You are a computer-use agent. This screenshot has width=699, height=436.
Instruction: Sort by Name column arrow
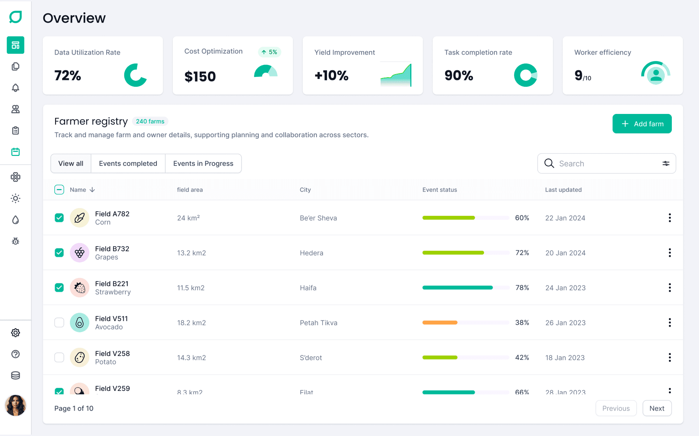click(x=92, y=189)
